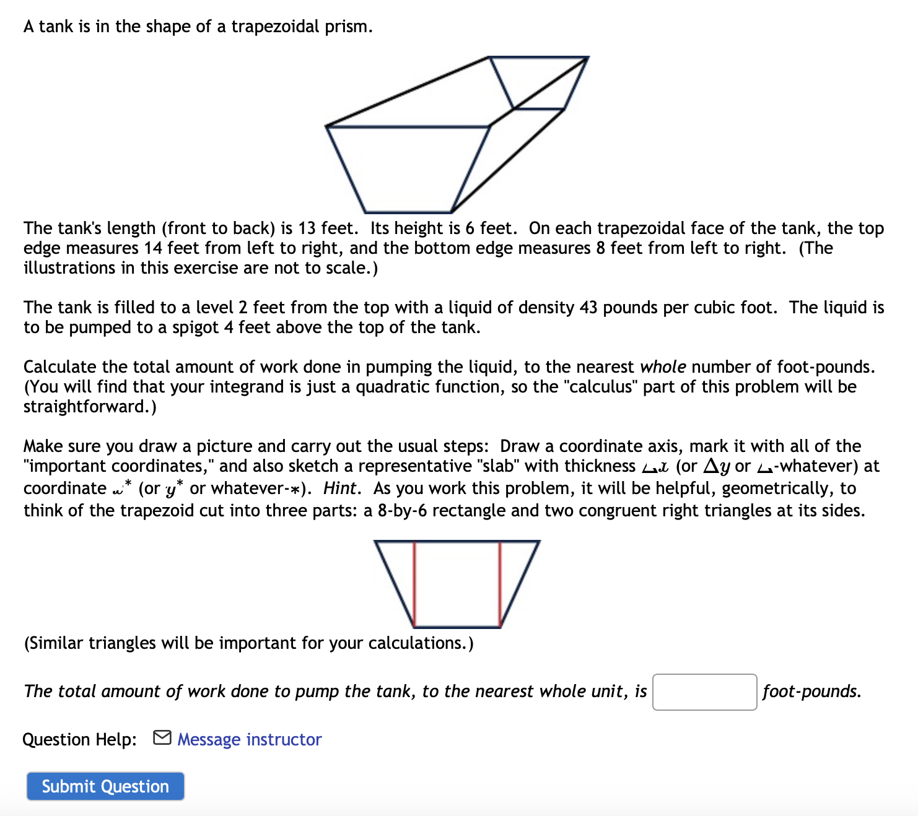918x816 pixels.
Task: Open the Message instructor link
Action: click(248, 738)
